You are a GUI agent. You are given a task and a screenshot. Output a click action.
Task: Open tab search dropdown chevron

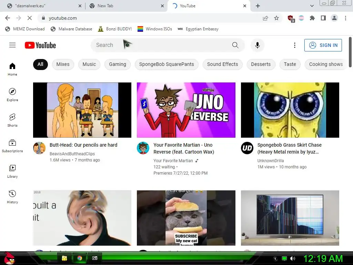(x=312, y=6)
